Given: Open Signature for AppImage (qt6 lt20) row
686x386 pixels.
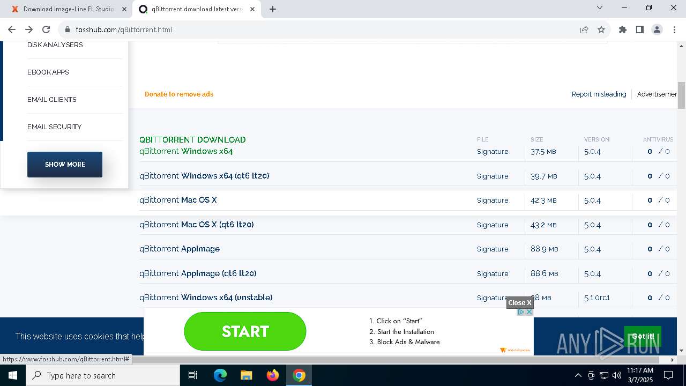Looking at the screenshot, I should coord(493,274).
